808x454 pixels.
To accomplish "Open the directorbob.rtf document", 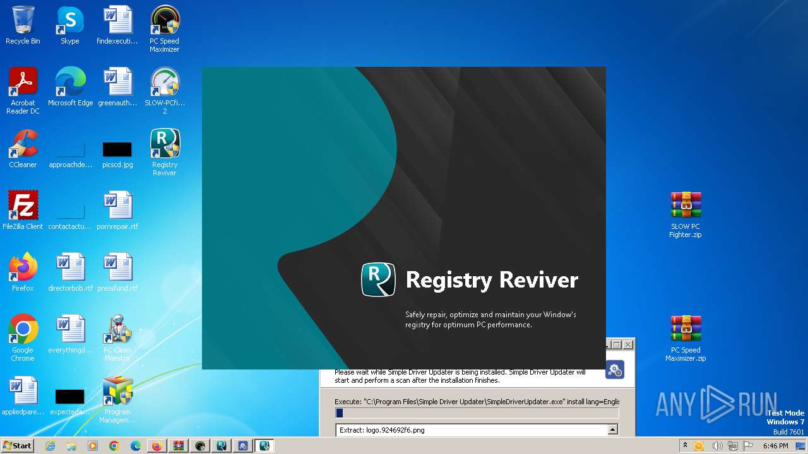I will [x=70, y=272].
